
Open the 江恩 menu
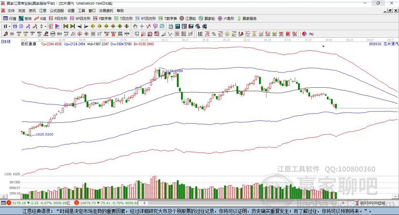(x=43, y=10)
